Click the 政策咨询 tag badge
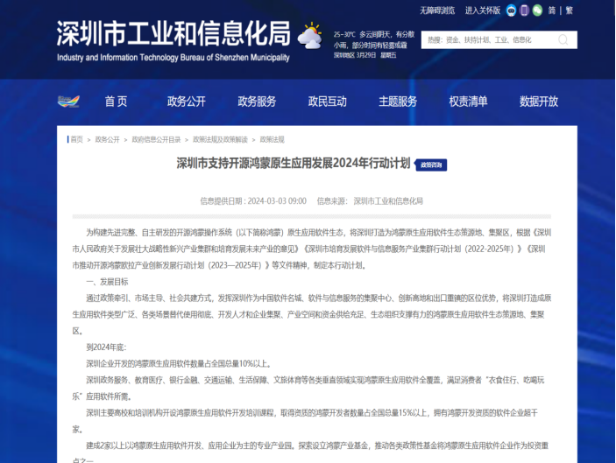The image size is (616, 463). [x=431, y=165]
